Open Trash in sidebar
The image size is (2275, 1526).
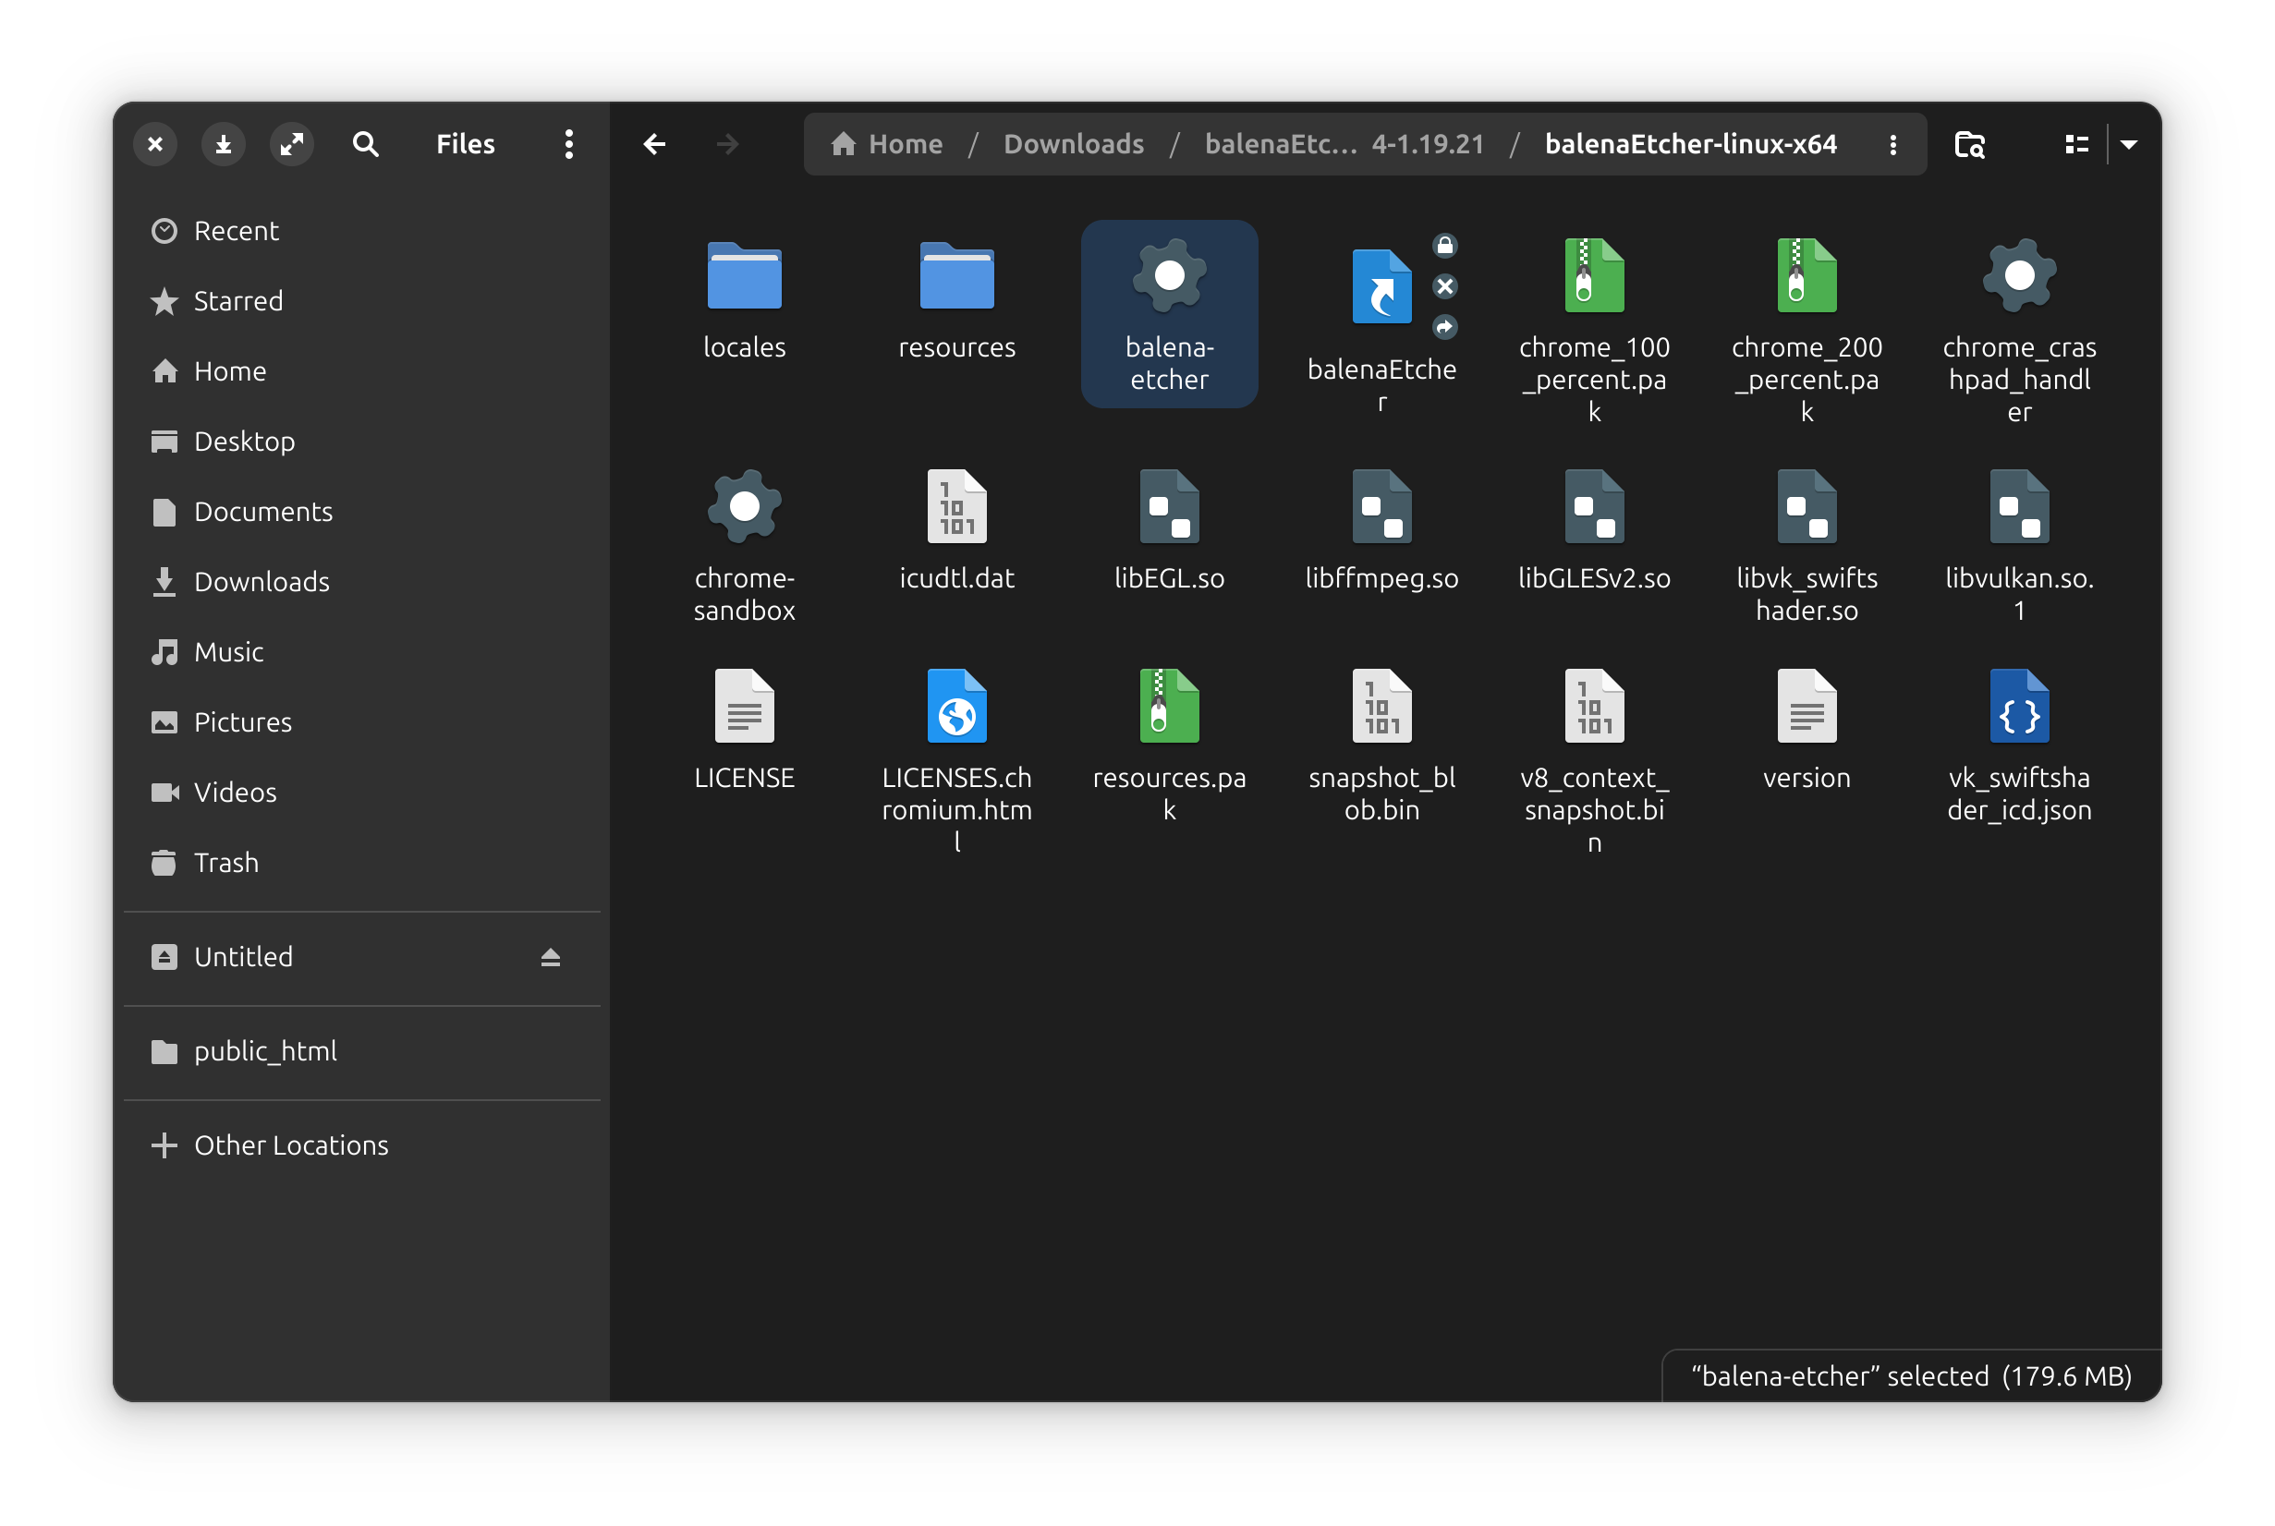(x=362, y=862)
